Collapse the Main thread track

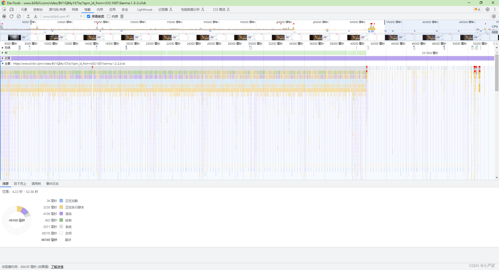(x=3, y=64)
